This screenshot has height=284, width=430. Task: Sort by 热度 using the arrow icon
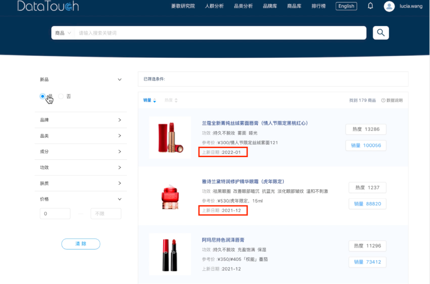176,101
